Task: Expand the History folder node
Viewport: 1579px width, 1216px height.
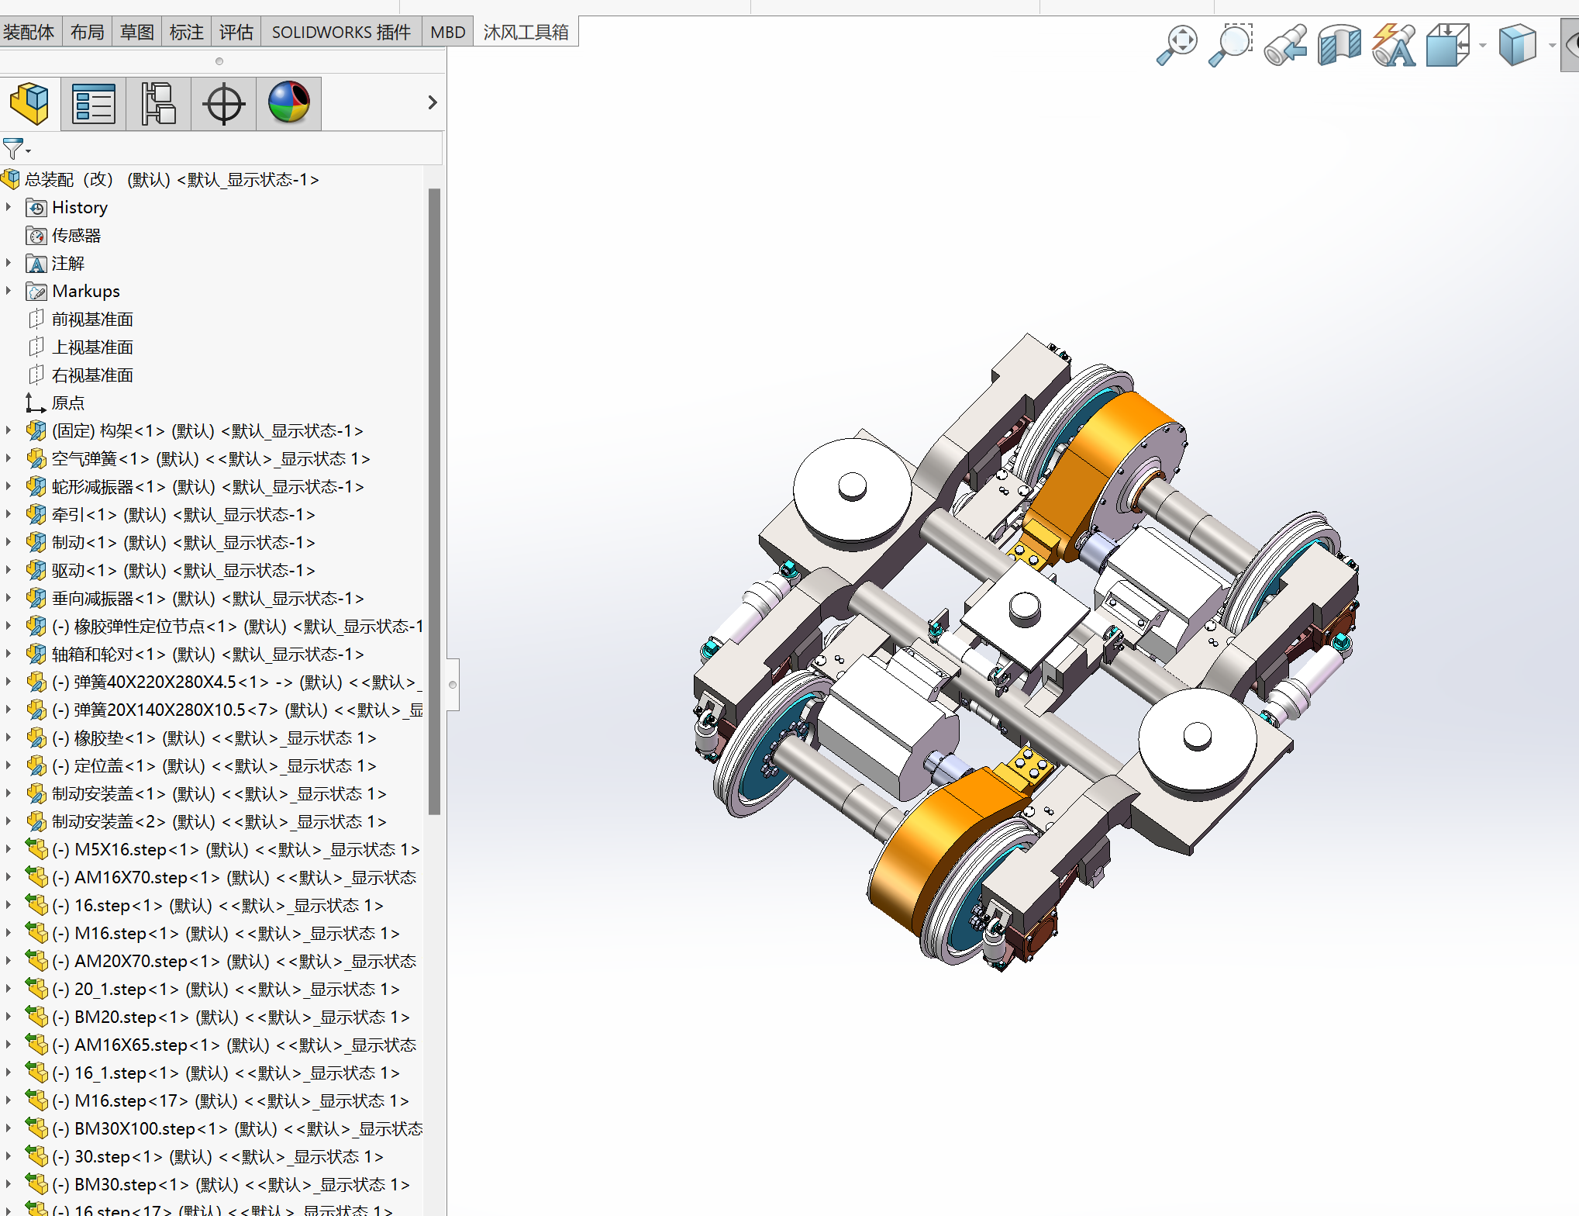Action: 9,207
